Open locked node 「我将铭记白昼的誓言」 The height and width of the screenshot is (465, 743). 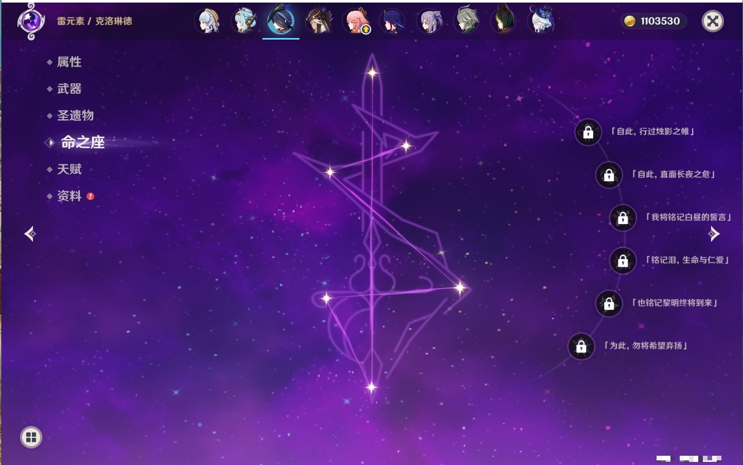[x=623, y=218]
